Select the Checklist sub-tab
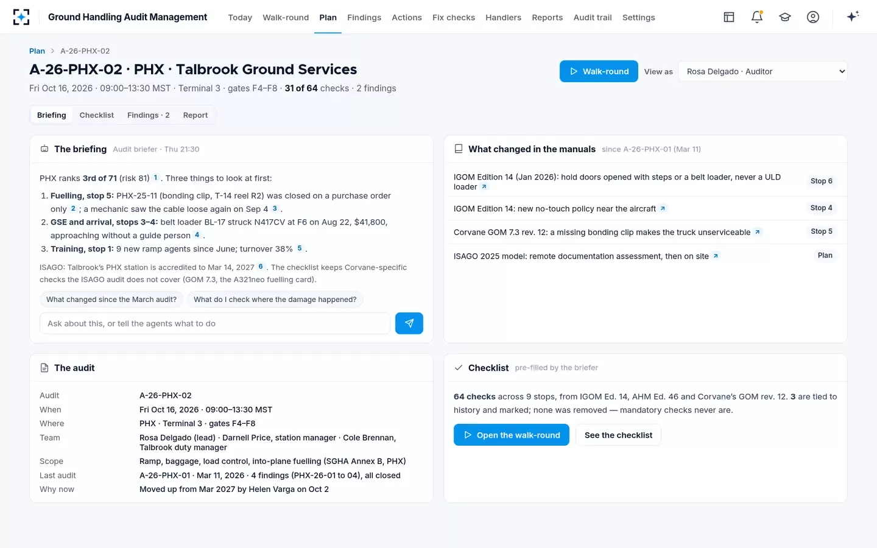877x548 pixels. coord(97,115)
